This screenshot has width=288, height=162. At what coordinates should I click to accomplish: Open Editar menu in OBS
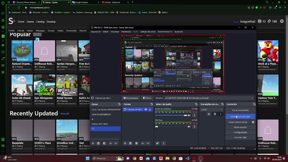point(106,31)
